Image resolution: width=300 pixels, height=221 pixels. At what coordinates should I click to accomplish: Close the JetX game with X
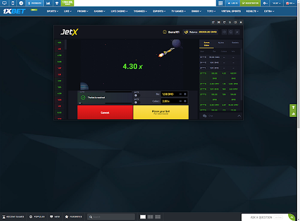[x=237, y=32]
